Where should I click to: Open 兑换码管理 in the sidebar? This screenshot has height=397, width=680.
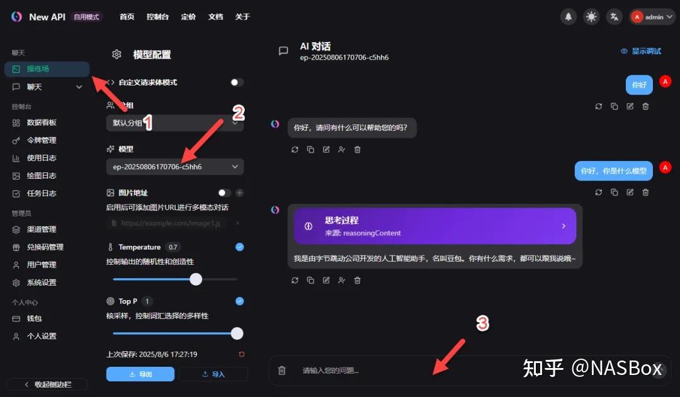(x=47, y=247)
